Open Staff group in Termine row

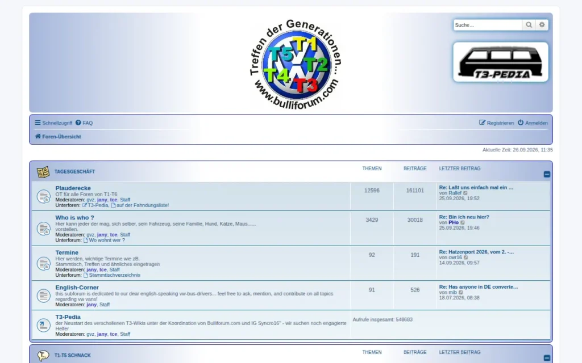(x=115, y=269)
